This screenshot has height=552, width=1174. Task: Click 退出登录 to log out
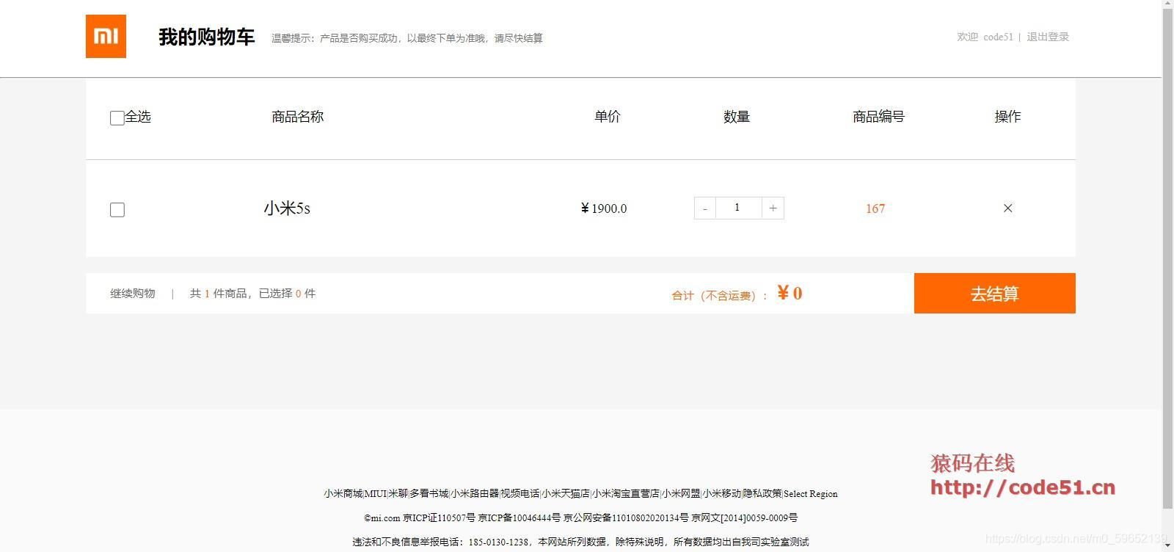[x=1048, y=37]
